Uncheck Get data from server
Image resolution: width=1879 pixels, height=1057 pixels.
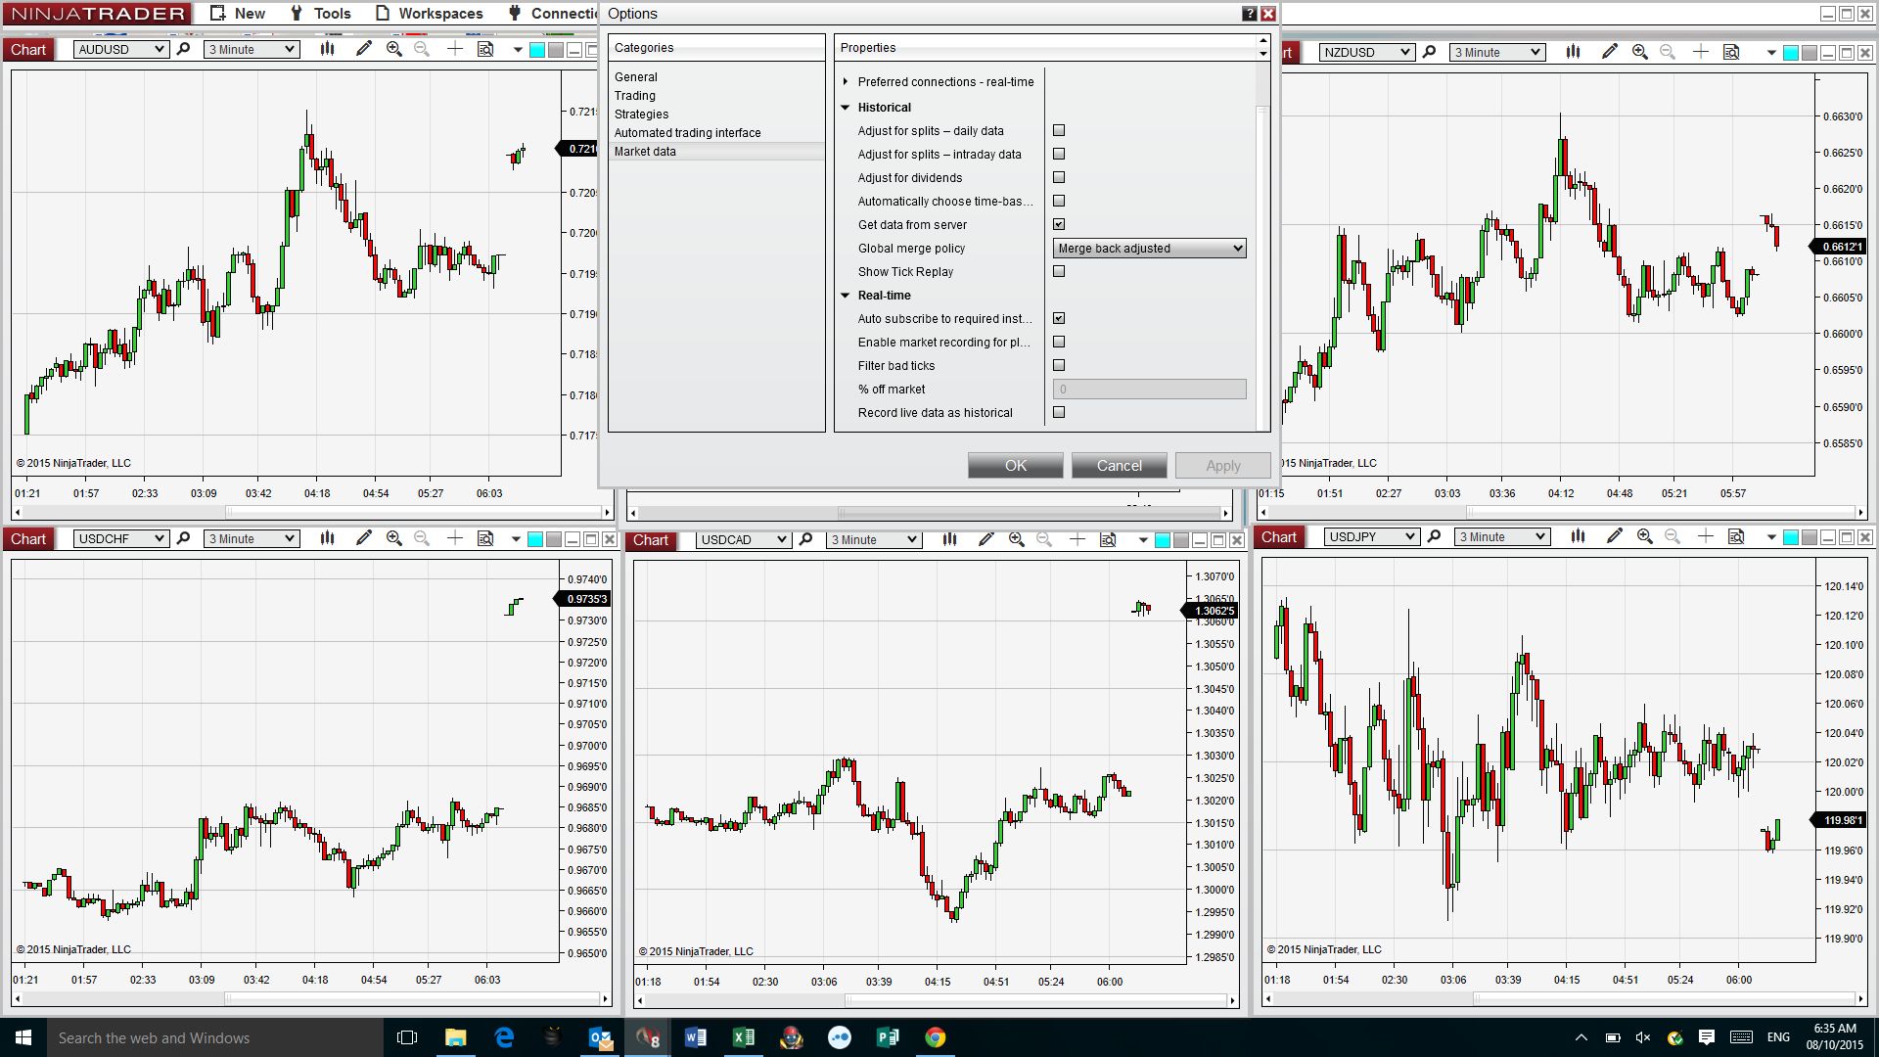[x=1058, y=224]
